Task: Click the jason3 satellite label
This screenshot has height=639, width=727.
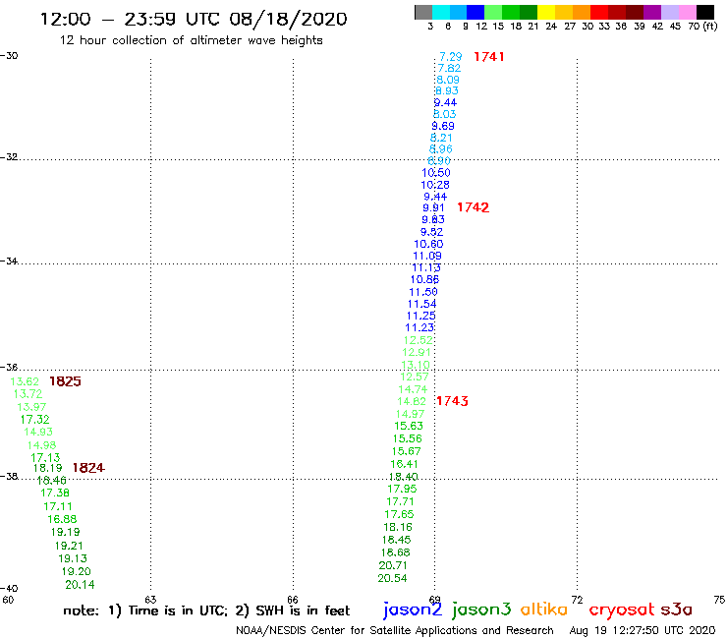Action: click(481, 610)
